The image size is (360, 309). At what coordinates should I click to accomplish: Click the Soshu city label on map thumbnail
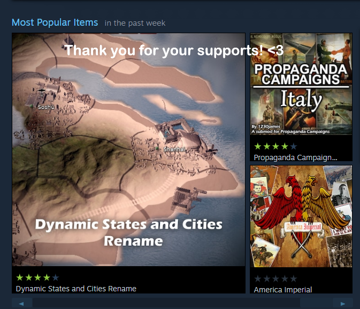coord(46,107)
